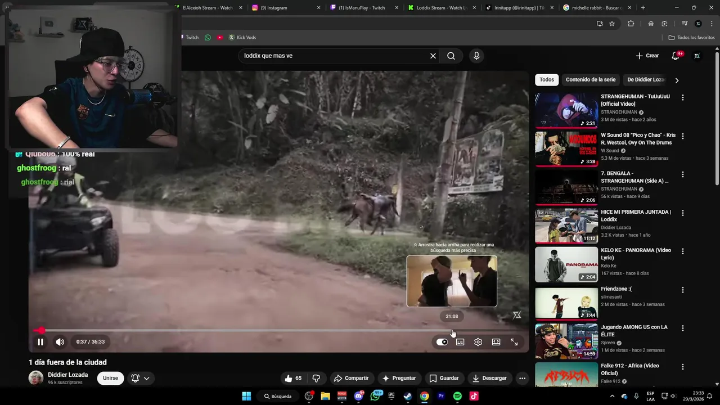The height and width of the screenshot is (405, 720).
Task: Open options menu for W Sound 08 video
Action: tap(683, 136)
